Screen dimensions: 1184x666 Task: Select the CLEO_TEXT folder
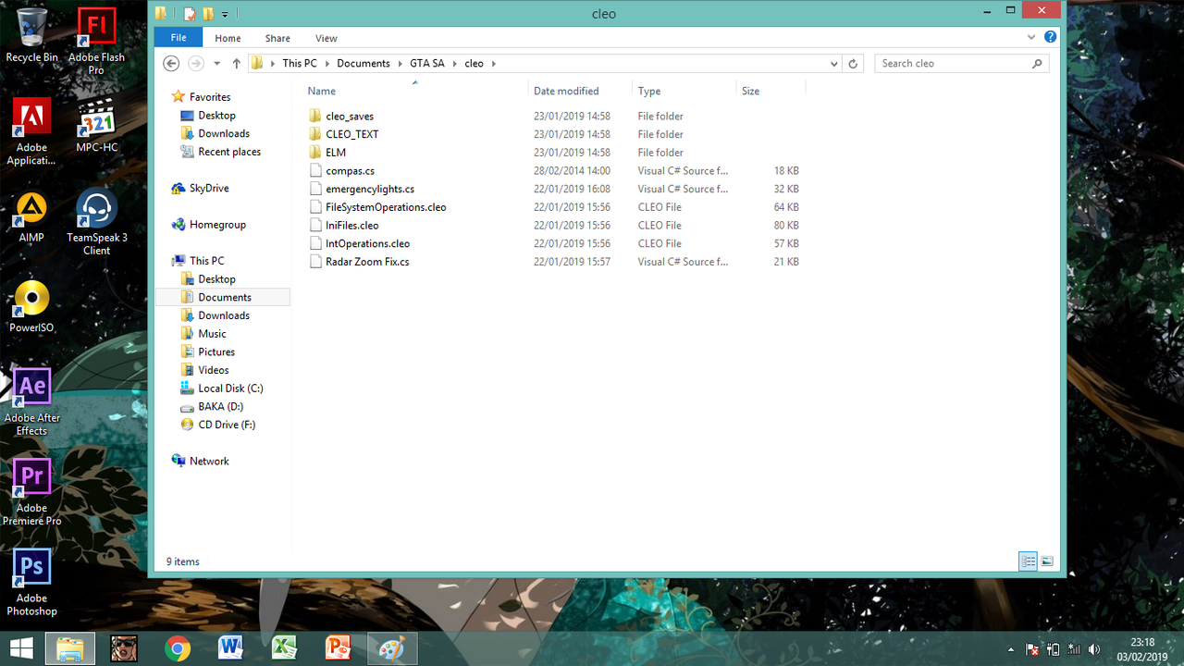(x=352, y=134)
